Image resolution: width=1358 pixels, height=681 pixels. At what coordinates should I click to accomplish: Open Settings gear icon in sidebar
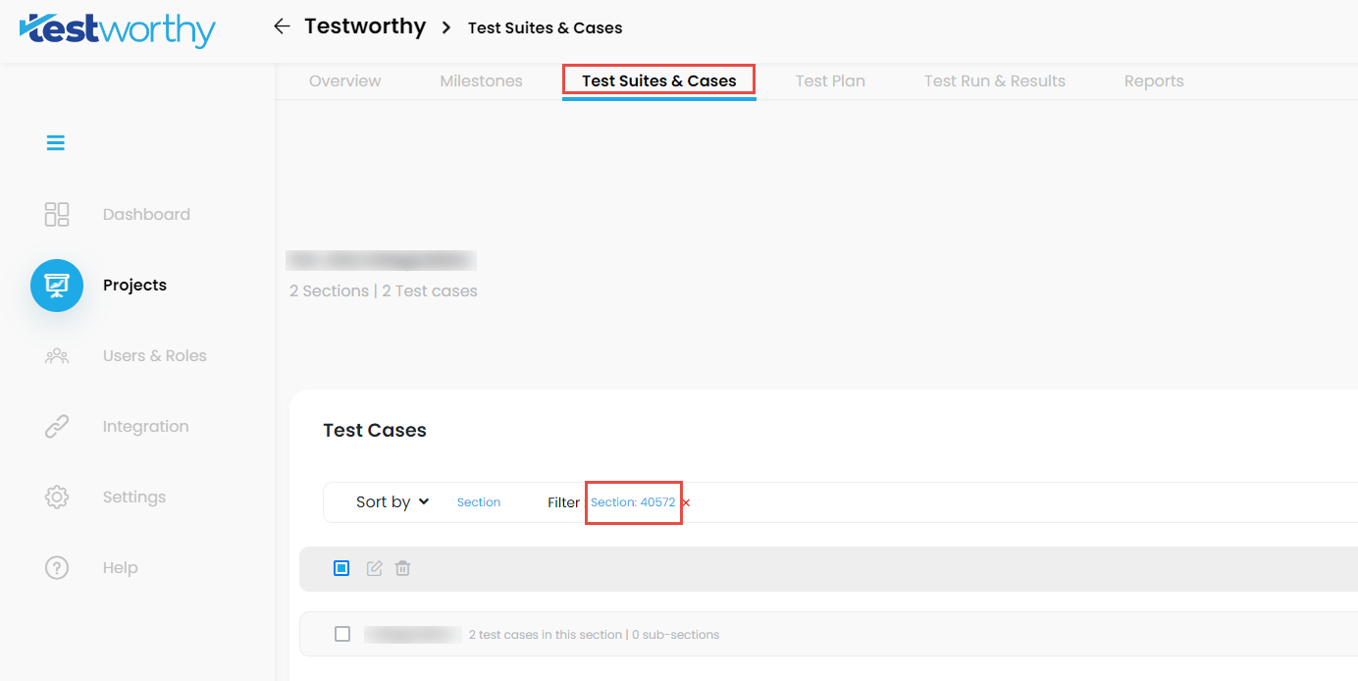coord(57,498)
